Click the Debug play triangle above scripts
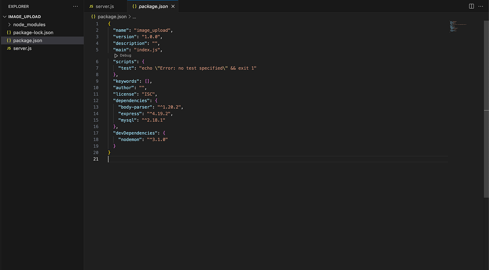Viewport: 489px width, 270px height. 116,55
